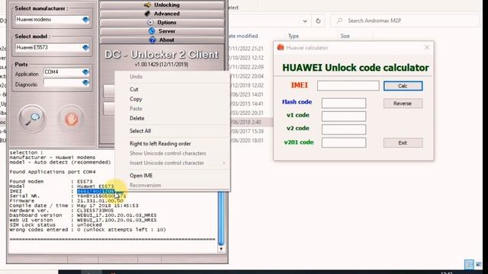Expand the Application port COM4 dropdown
The height and width of the screenshot is (274, 488).
coord(85,72)
